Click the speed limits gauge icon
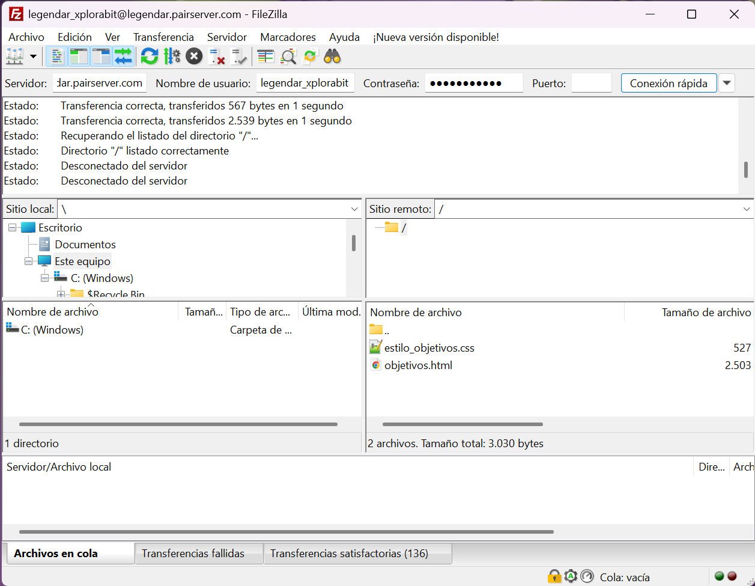The image size is (755, 586). (587, 576)
